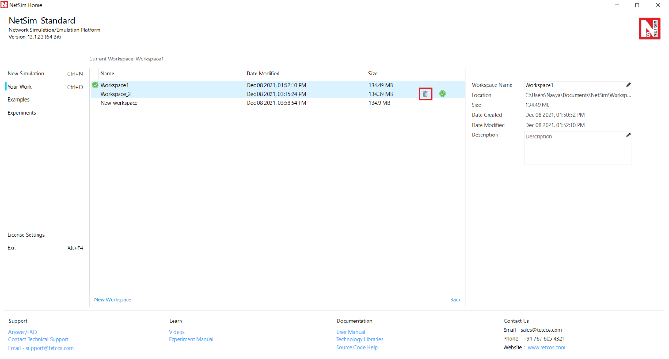
Task: Edit Workspace Name with pencil icon
Action: tap(629, 85)
